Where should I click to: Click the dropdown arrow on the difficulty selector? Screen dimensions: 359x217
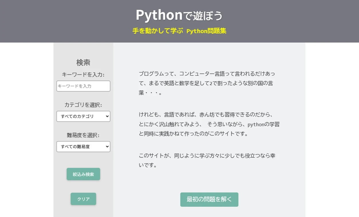tap(106, 146)
